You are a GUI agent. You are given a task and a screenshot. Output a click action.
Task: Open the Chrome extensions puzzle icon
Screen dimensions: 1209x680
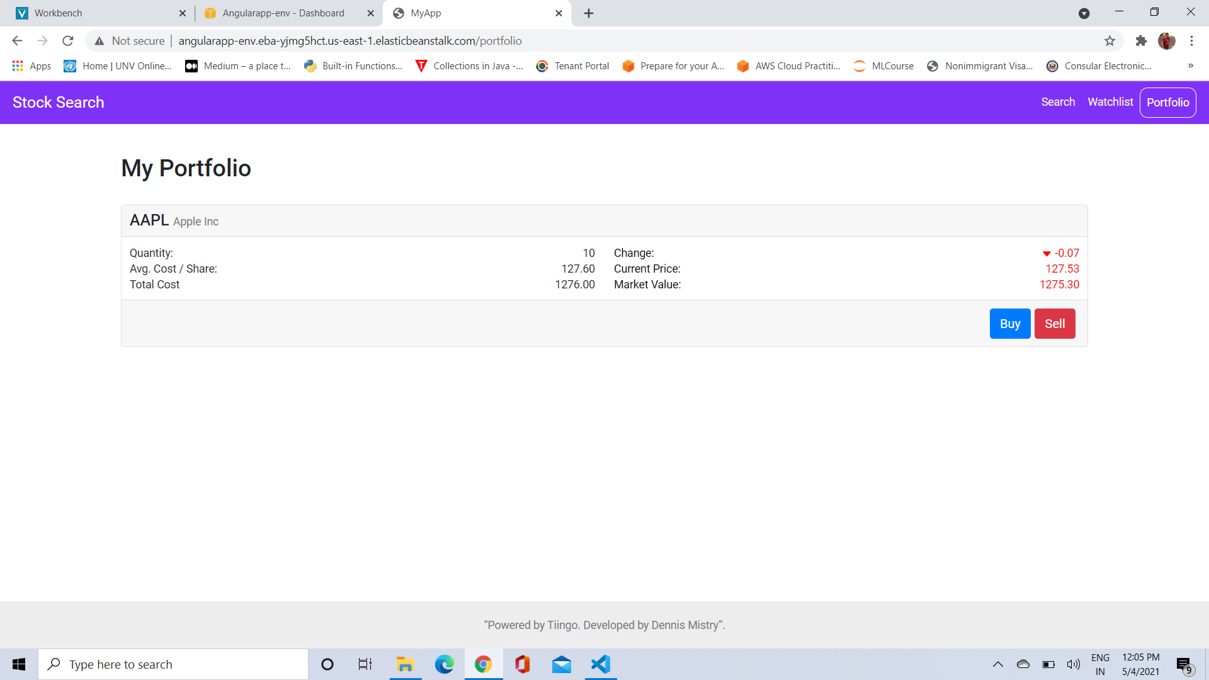1140,41
